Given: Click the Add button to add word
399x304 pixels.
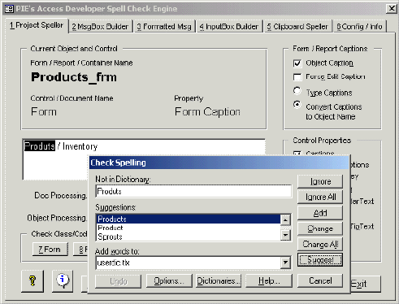Looking at the screenshot, I should coord(320,213).
